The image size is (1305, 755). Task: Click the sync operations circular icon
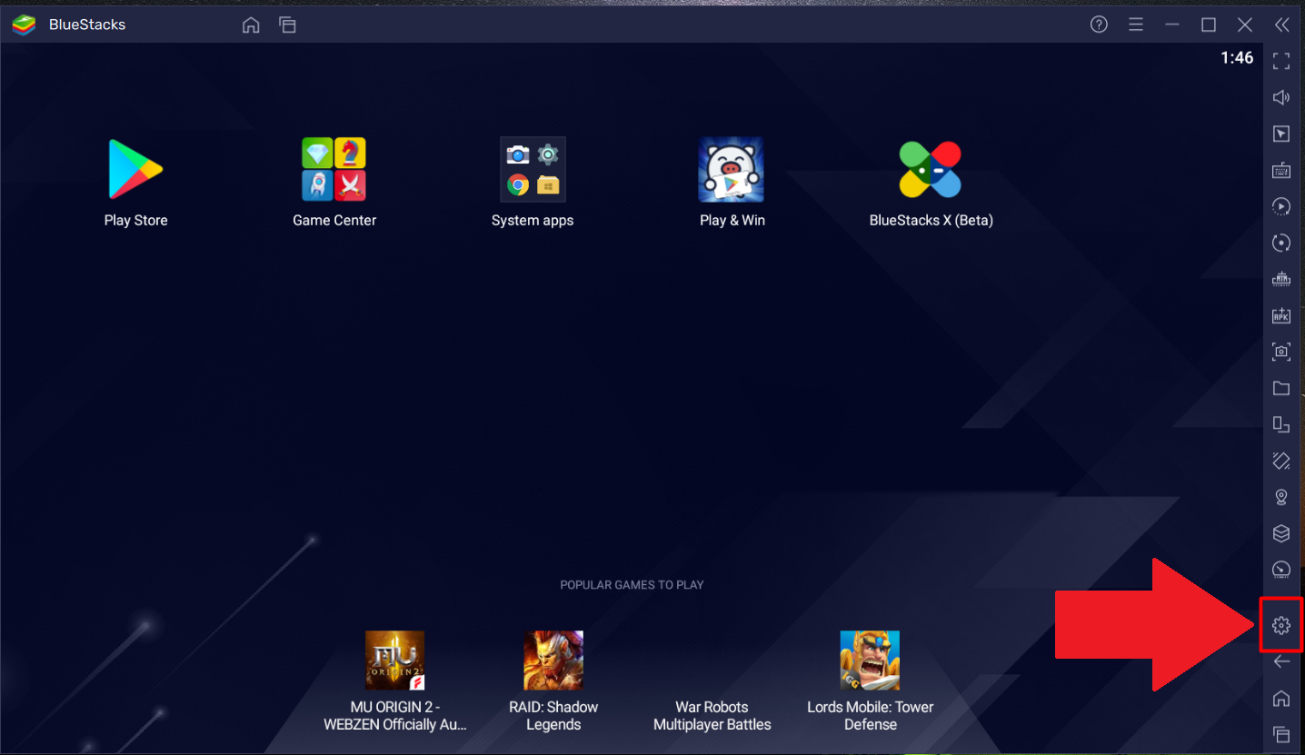tap(1281, 243)
